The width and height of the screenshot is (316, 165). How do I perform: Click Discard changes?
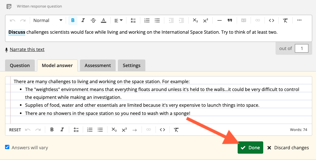[x=288, y=148]
